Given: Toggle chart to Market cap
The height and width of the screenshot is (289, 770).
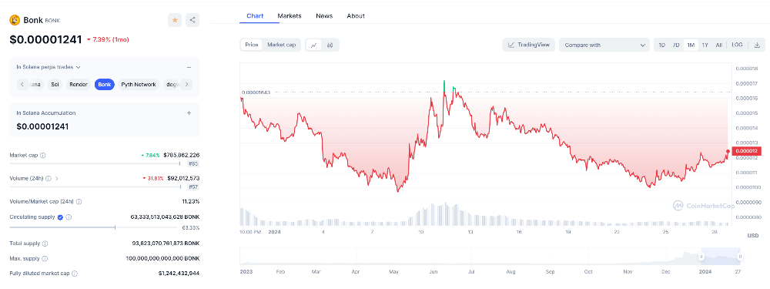Looking at the screenshot, I should (281, 45).
